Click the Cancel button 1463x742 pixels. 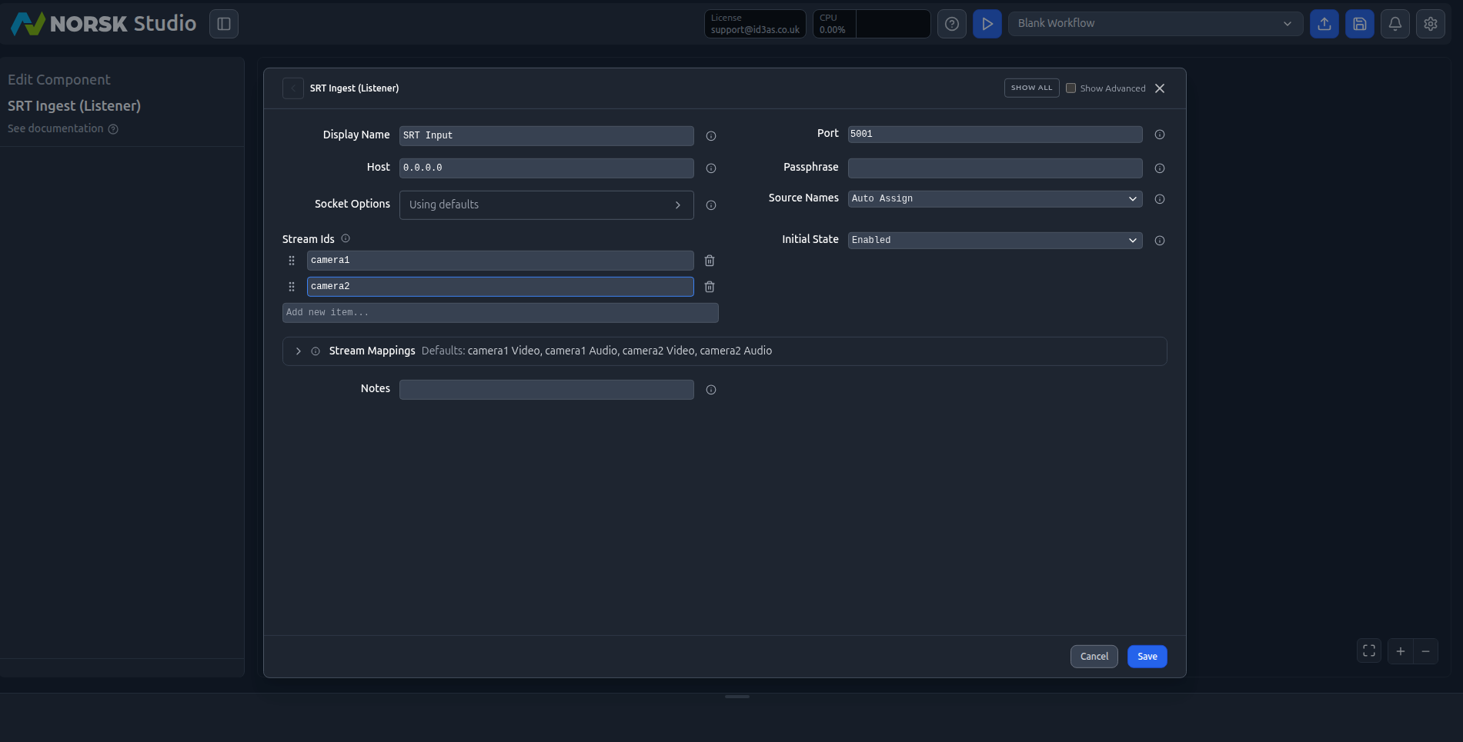pos(1094,656)
